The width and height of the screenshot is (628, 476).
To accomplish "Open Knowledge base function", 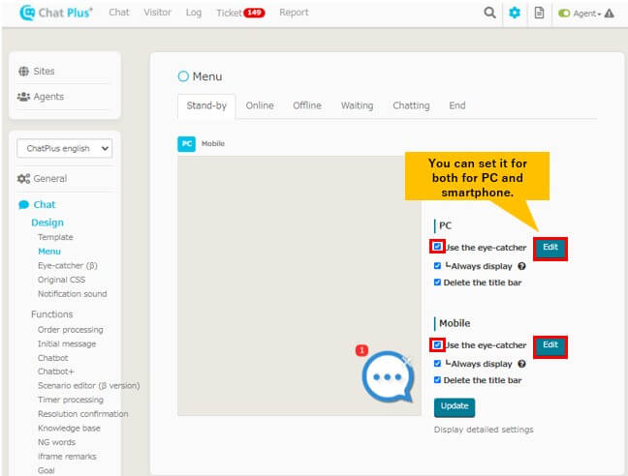I will tap(69, 428).
